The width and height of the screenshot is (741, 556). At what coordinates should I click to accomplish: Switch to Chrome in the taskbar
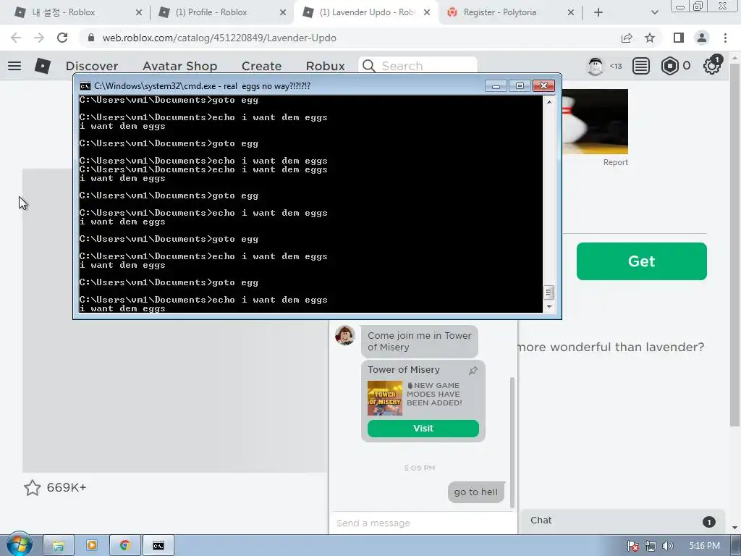124,546
